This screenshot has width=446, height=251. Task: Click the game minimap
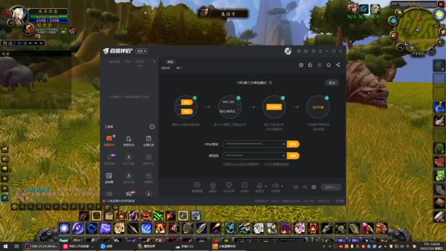(x=417, y=30)
